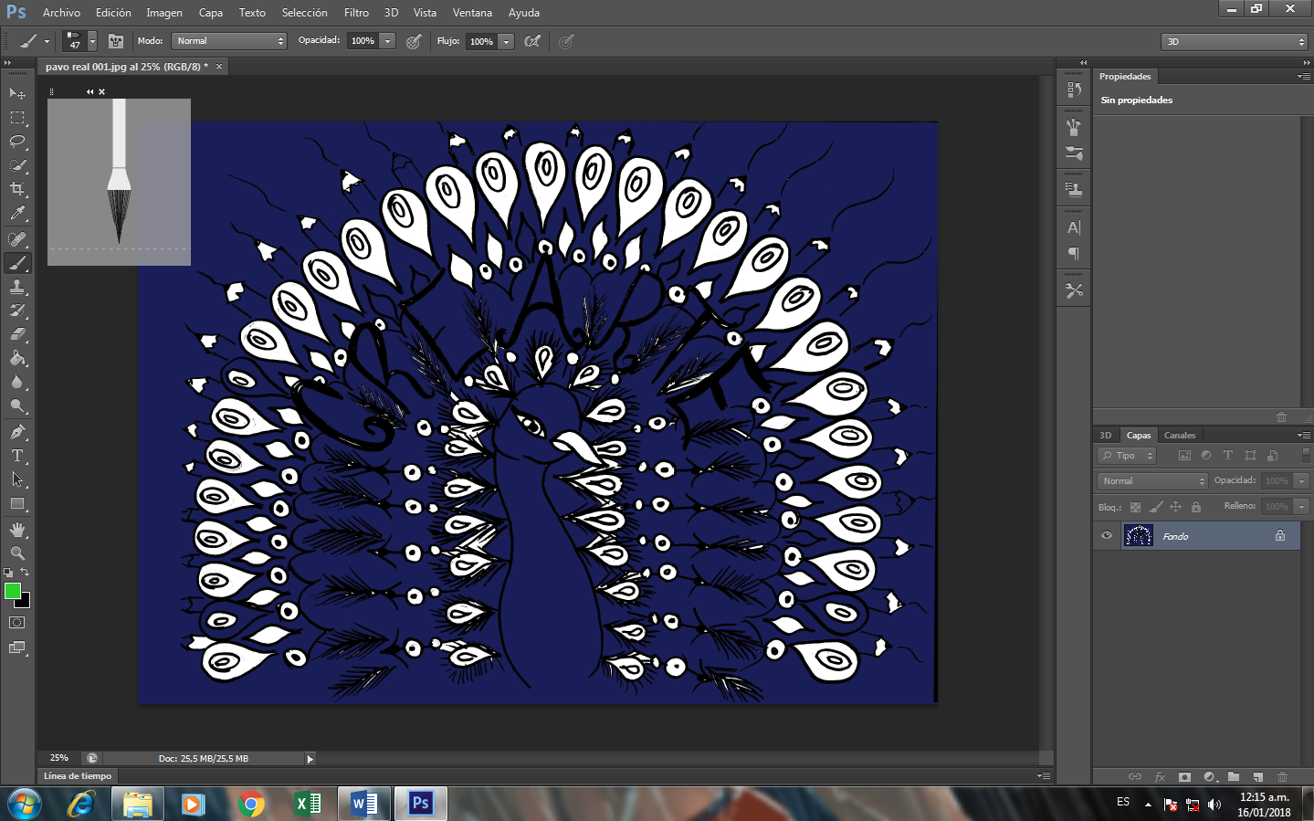Image resolution: width=1314 pixels, height=821 pixels.
Task: Toggle lock all padlock in Bloq. row
Action: point(1196,507)
